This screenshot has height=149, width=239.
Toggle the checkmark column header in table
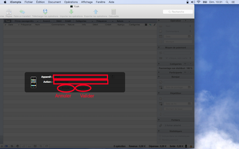5,24
